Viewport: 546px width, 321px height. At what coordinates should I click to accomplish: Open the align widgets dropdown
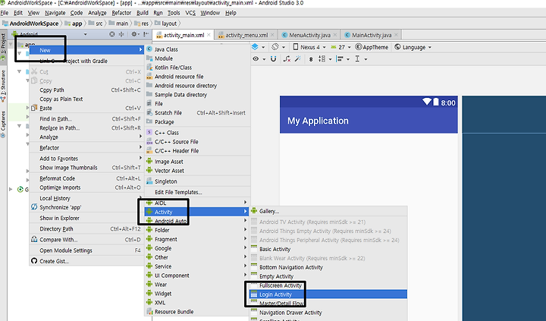(x=343, y=59)
